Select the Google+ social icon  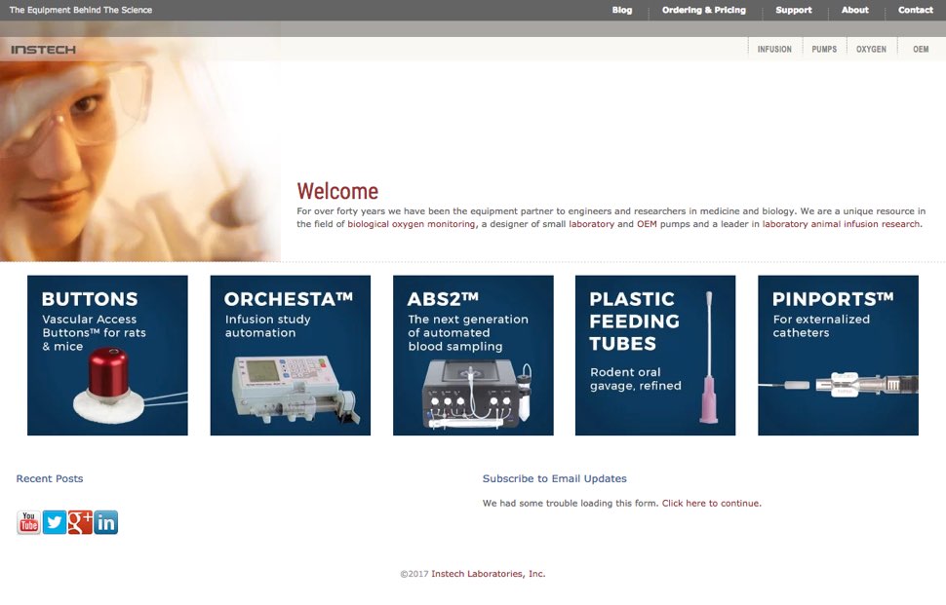(x=80, y=522)
